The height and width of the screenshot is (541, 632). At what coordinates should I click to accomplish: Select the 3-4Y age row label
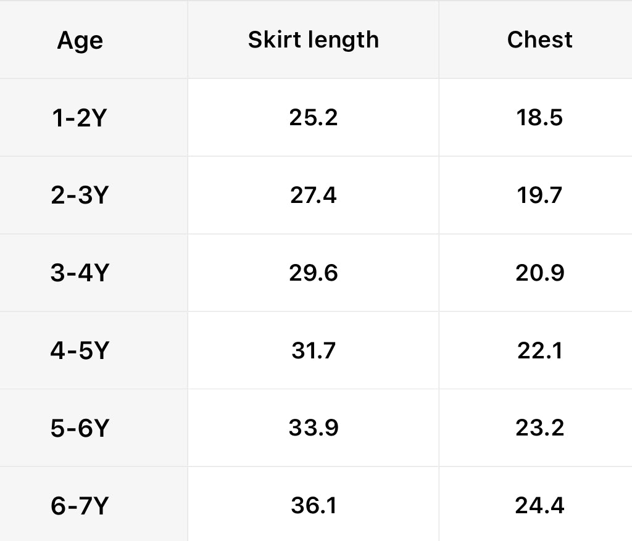click(80, 273)
